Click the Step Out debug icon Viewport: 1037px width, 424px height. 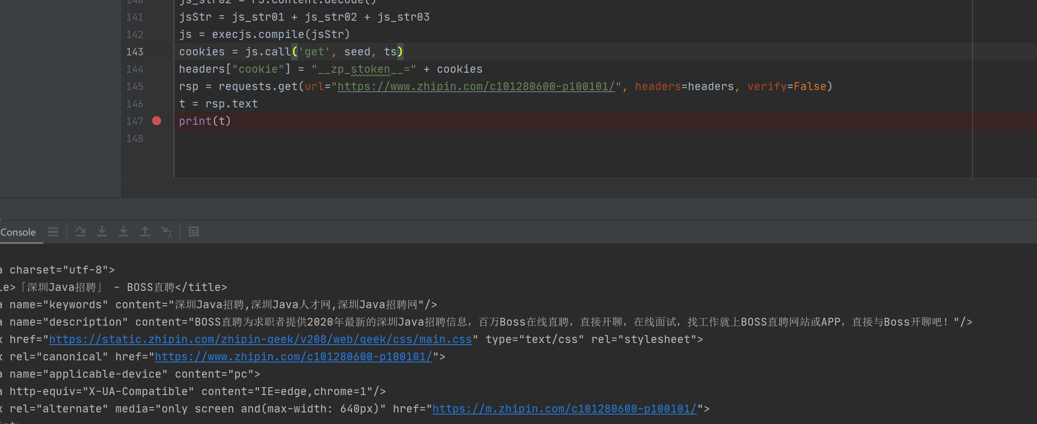click(145, 231)
